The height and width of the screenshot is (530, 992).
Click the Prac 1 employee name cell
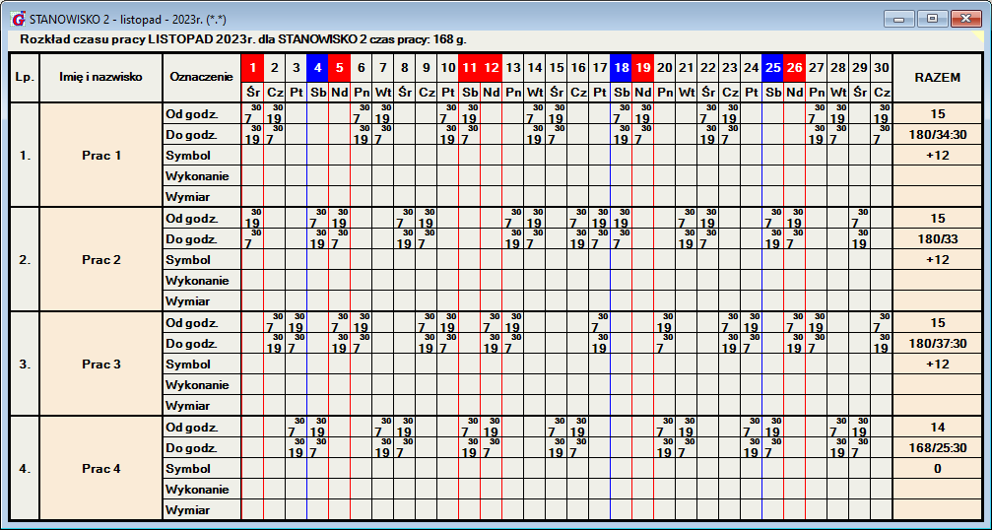(x=100, y=156)
